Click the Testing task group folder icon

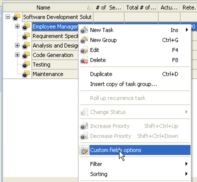pyautogui.click(x=26, y=64)
